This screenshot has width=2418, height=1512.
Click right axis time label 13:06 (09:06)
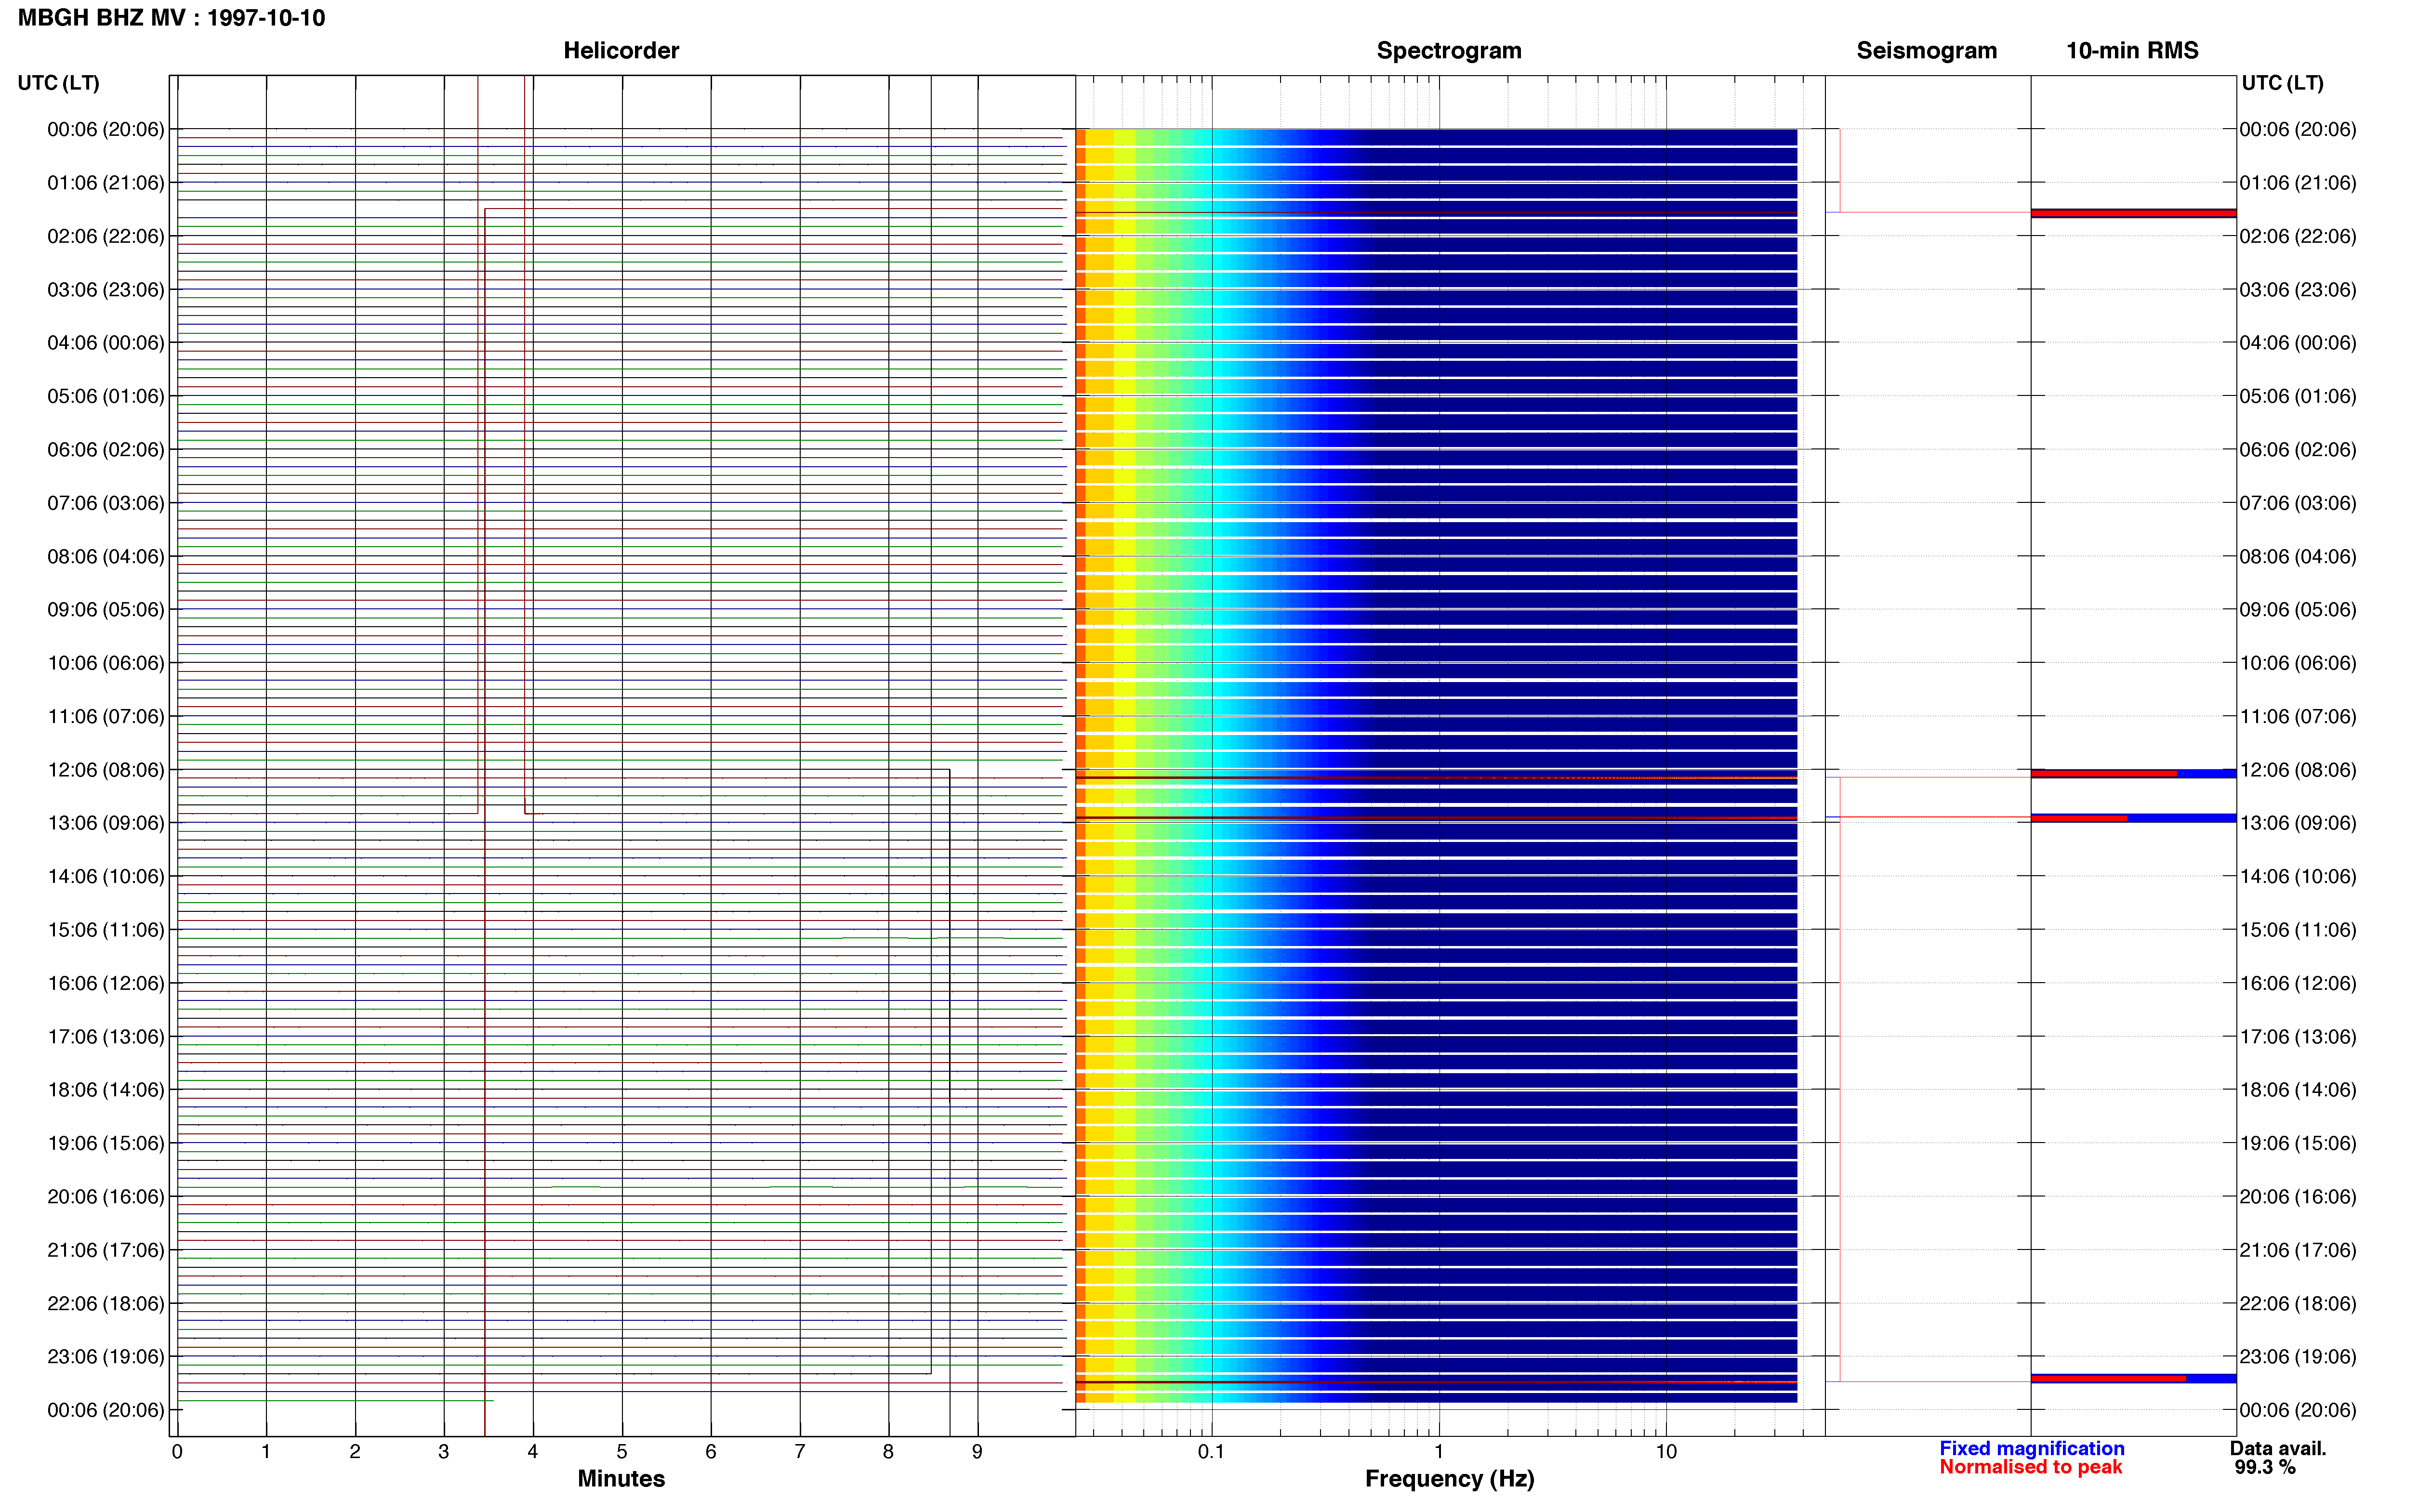[x=2298, y=823]
